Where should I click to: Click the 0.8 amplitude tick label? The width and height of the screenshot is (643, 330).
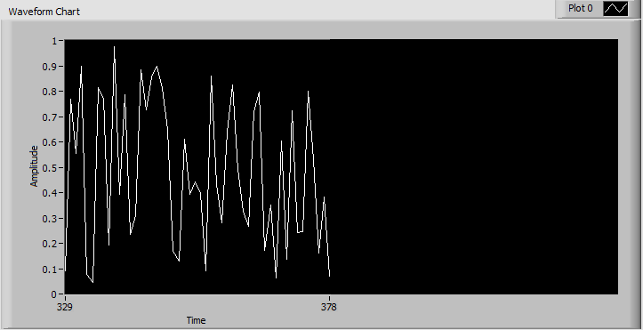click(x=51, y=92)
